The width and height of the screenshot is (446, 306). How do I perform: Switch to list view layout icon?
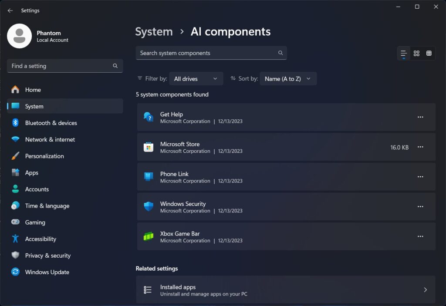404,53
